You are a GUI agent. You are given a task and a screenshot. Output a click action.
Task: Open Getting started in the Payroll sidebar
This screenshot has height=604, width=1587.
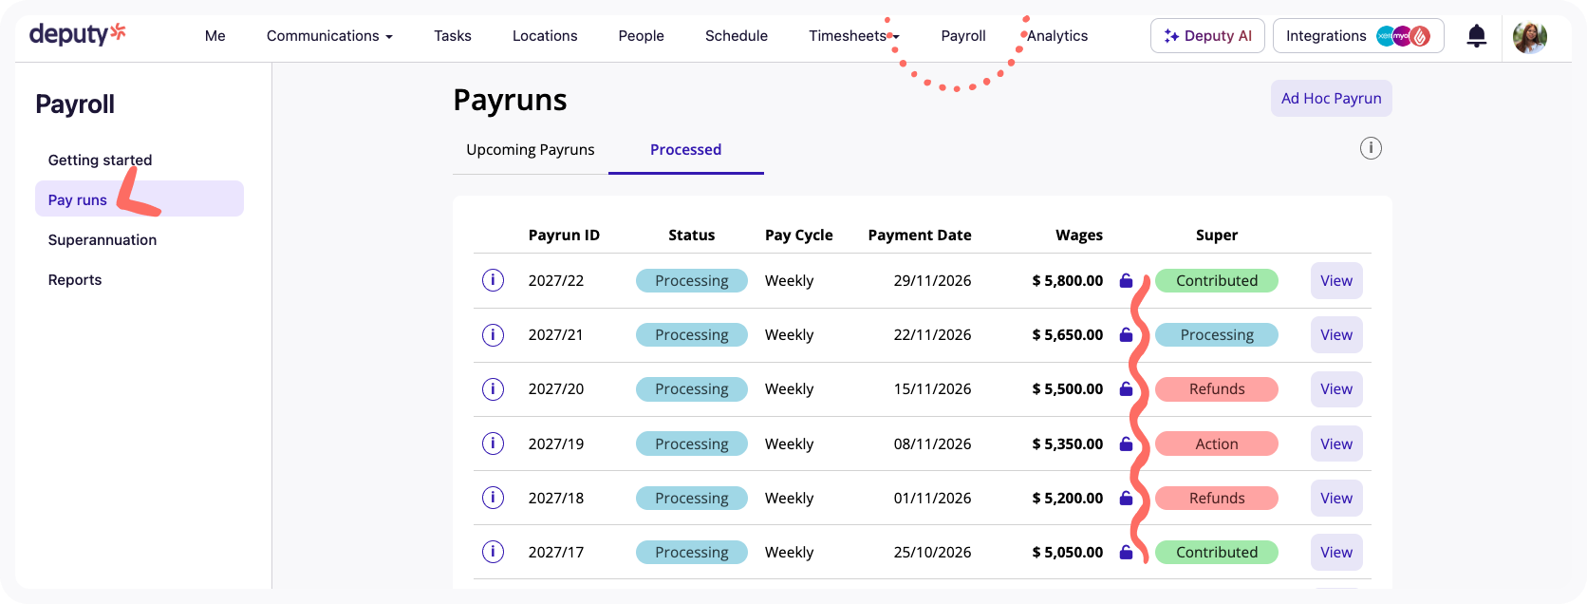pos(100,160)
